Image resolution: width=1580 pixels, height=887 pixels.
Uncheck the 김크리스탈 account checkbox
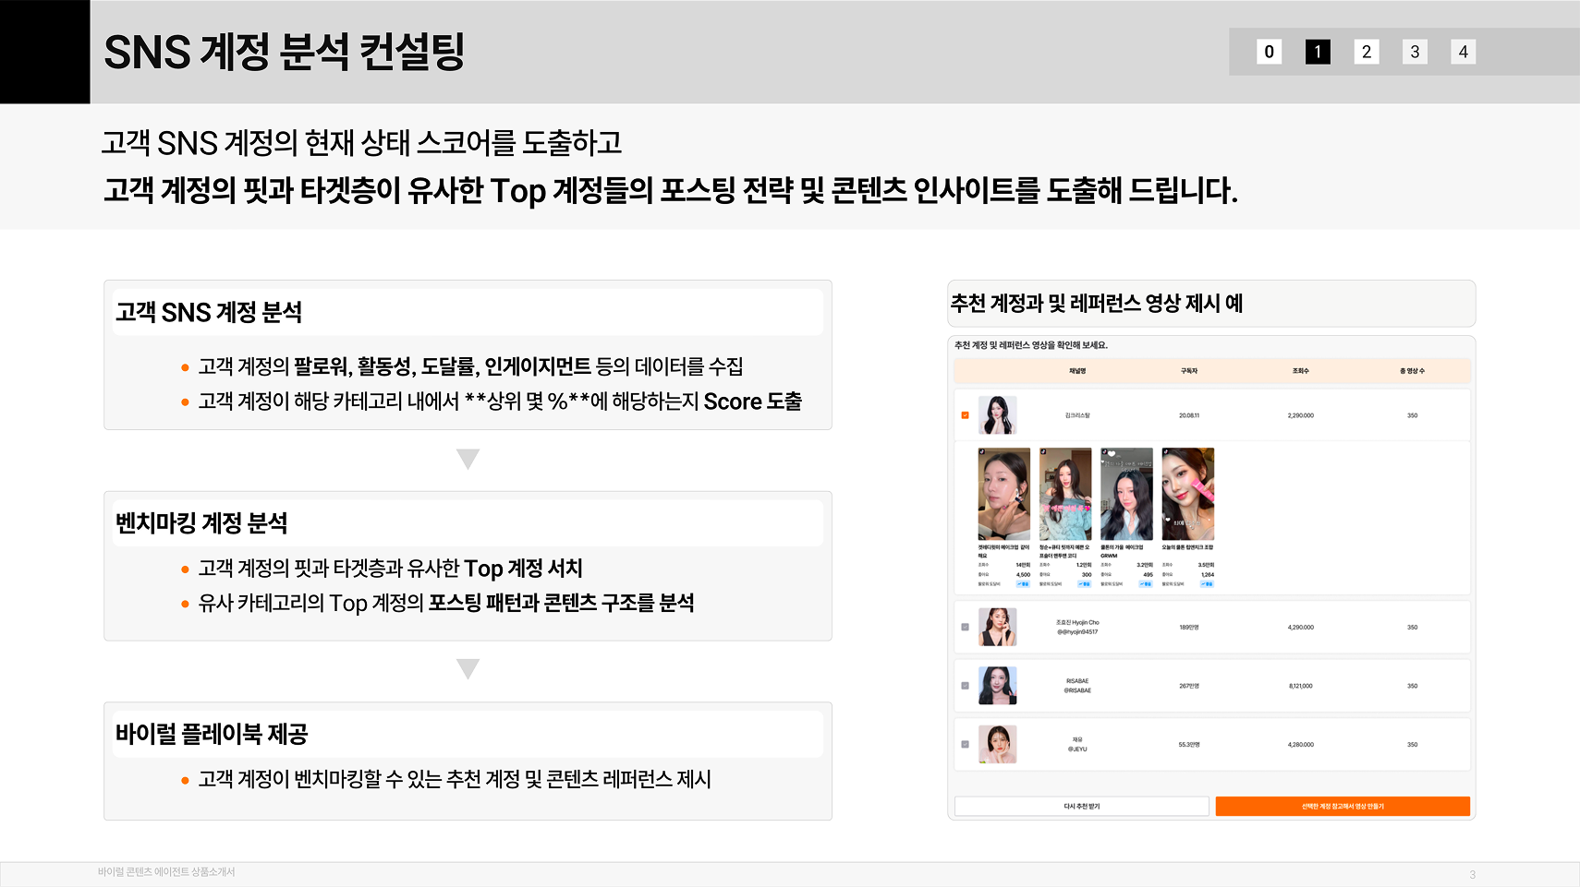point(965,414)
